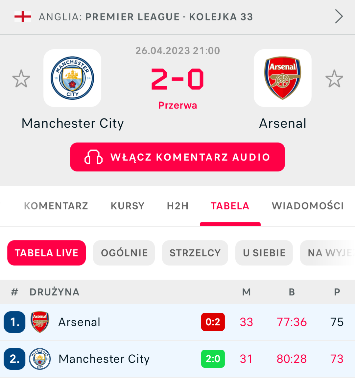Viewport: 355px width, 378px height.
Task: Click Arsenal's small crest in the table
Action: coord(40,322)
